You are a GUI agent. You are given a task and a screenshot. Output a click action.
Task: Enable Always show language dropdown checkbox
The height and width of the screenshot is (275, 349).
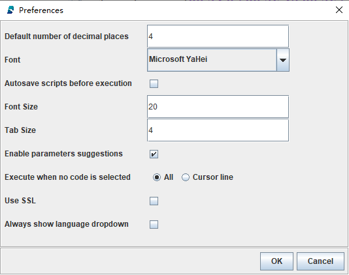point(154,224)
